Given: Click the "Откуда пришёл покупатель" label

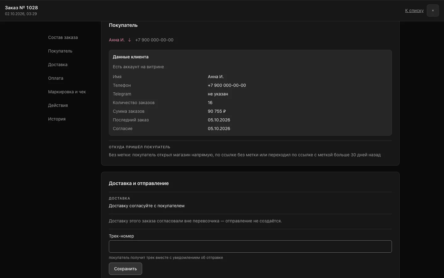Looking at the screenshot, I should click(x=140, y=147).
